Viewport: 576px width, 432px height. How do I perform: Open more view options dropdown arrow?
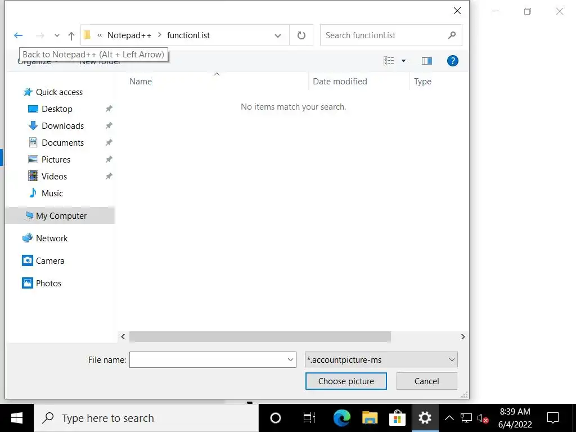click(x=403, y=61)
